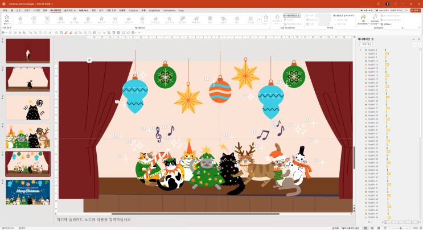Open the Instrumenta tab
423x230 pixels.
point(169,10)
